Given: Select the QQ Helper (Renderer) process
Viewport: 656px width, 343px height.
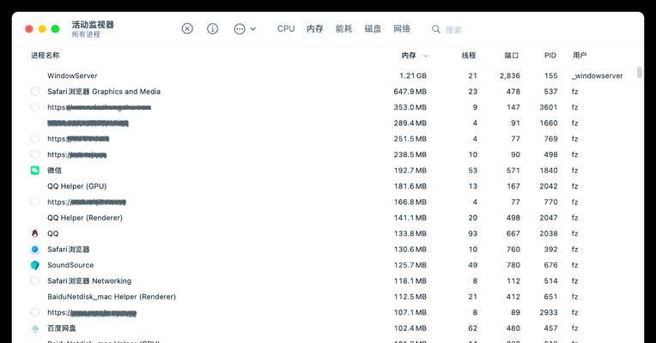Looking at the screenshot, I should [x=85, y=218].
